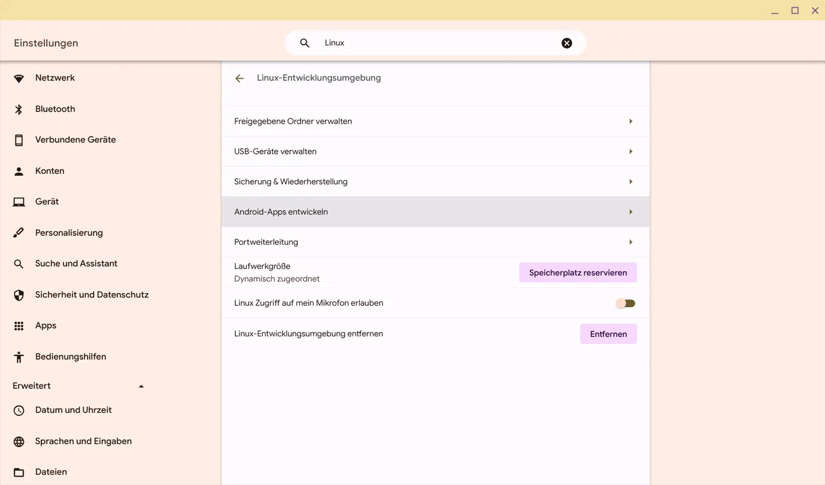The height and width of the screenshot is (485, 825).
Task: Open Sprachen und Eingaben settings
Action: [x=84, y=442]
